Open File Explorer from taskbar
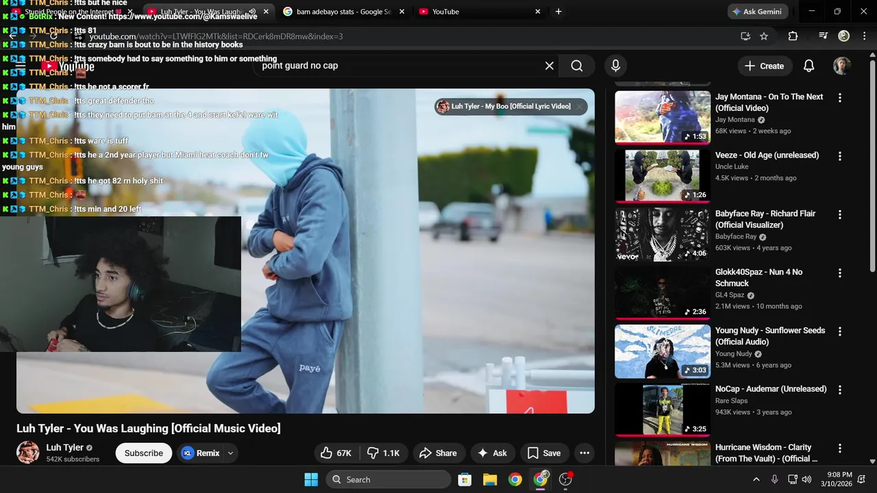Image resolution: width=877 pixels, height=493 pixels. tap(490, 479)
